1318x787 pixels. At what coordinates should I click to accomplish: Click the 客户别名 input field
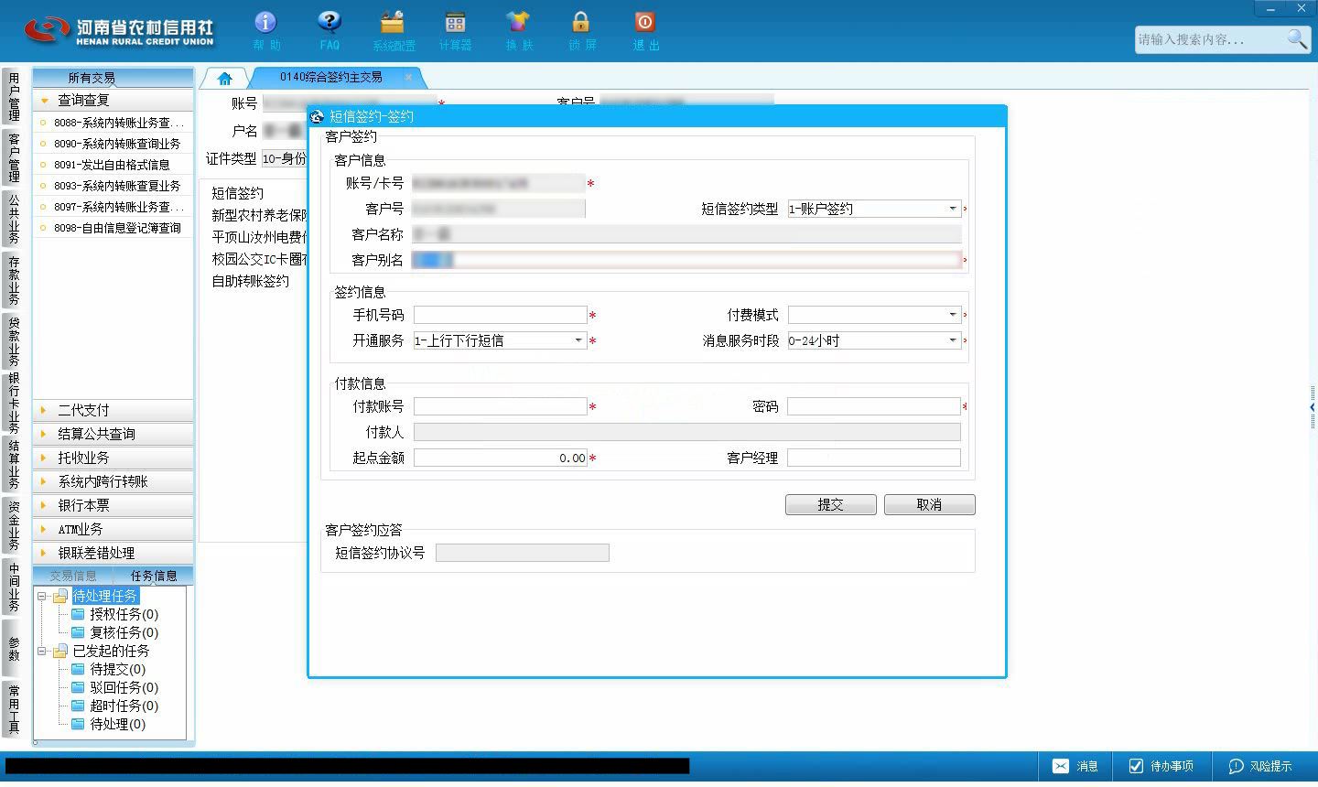pyautogui.click(x=686, y=260)
